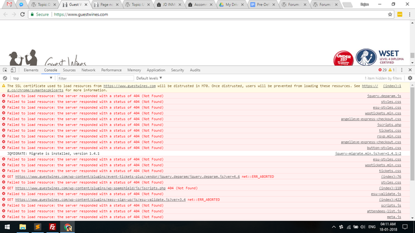The image size is (415, 233).
Task: Open the (index):118 source link
Action: click(390, 188)
